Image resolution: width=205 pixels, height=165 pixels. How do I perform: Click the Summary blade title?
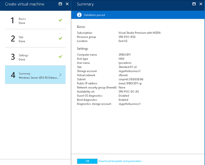coord(85,4)
